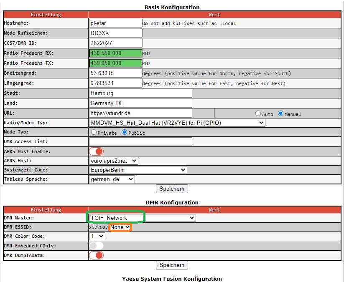Toggle the DMR EmbeddedLCOnly switch
This screenshot has width=344, height=282.
pos(96,246)
